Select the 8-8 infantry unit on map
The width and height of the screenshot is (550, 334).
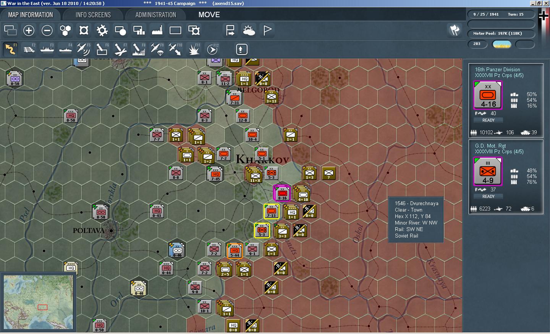pos(176,173)
